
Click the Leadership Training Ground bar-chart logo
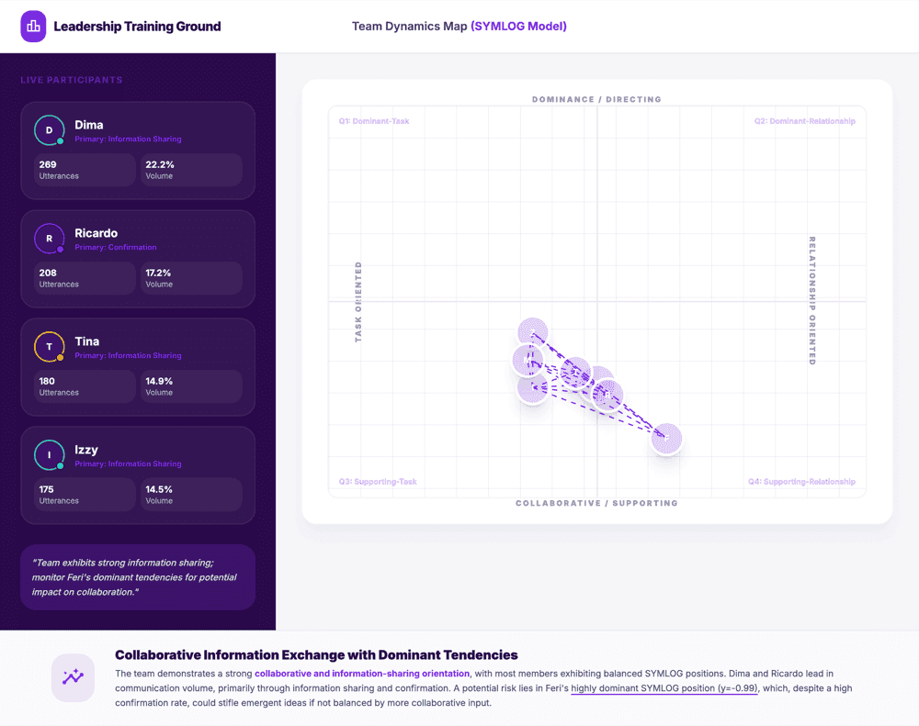[33, 27]
